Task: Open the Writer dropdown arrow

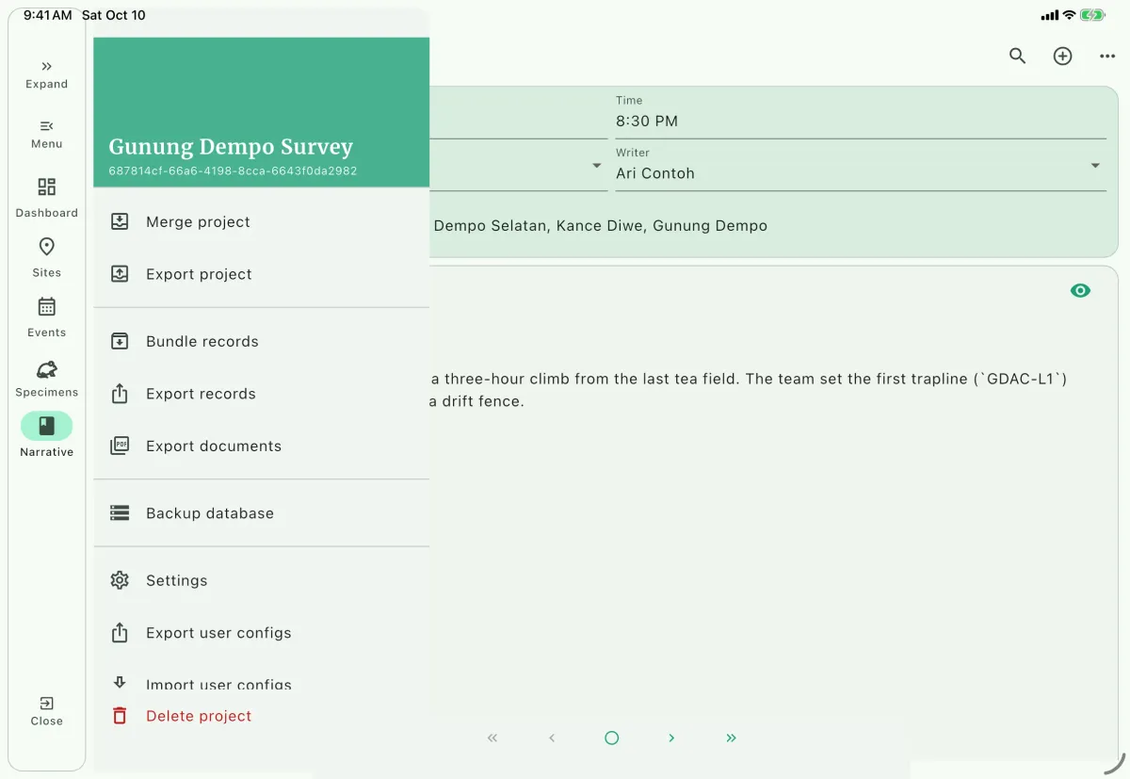Action: pyautogui.click(x=1095, y=166)
